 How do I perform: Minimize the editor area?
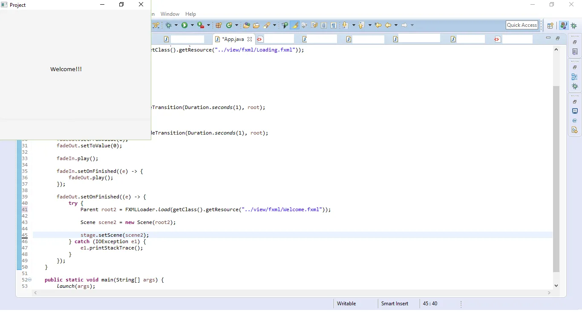point(548,38)
